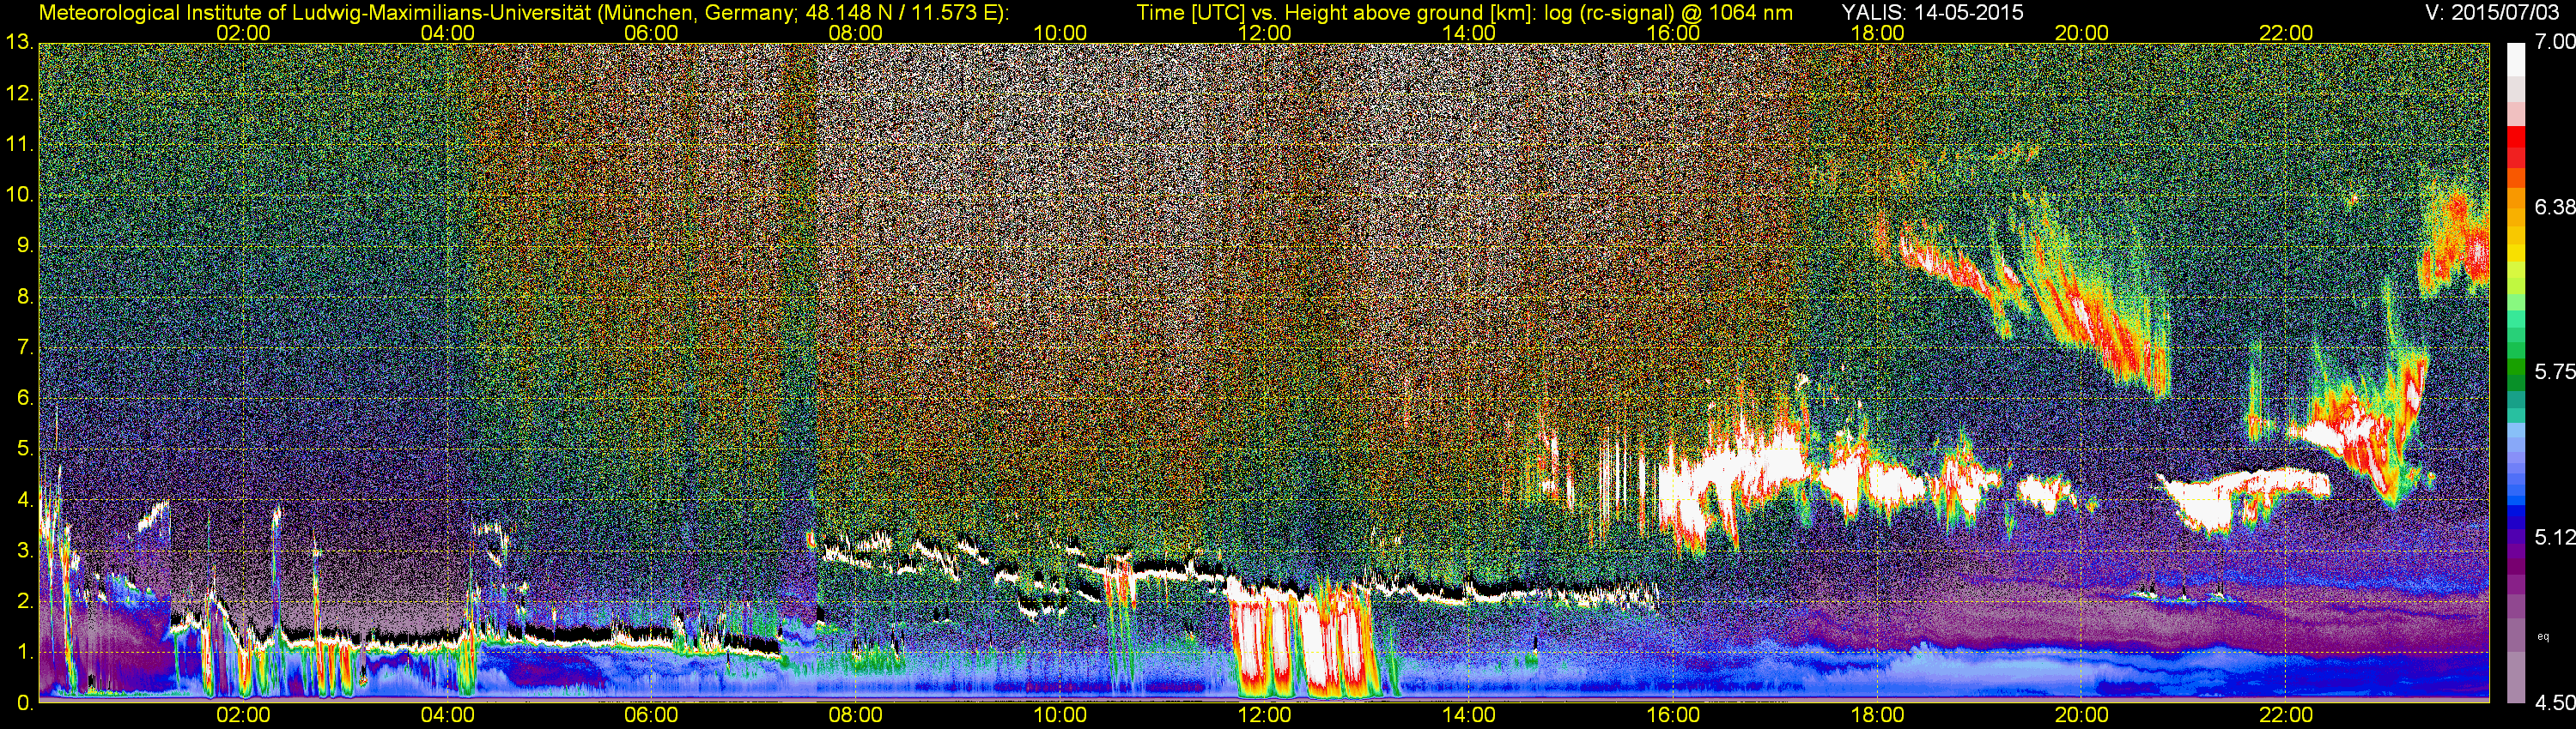Click the 12:00 label on the top time axis
The width and height of the screenshot is (2576, 729).
click(x=1264, y=33)
